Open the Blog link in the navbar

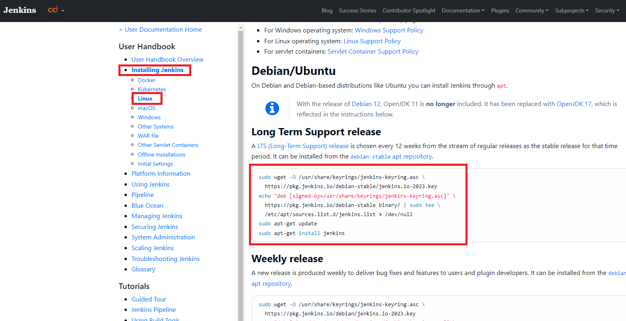pos(327,10)
